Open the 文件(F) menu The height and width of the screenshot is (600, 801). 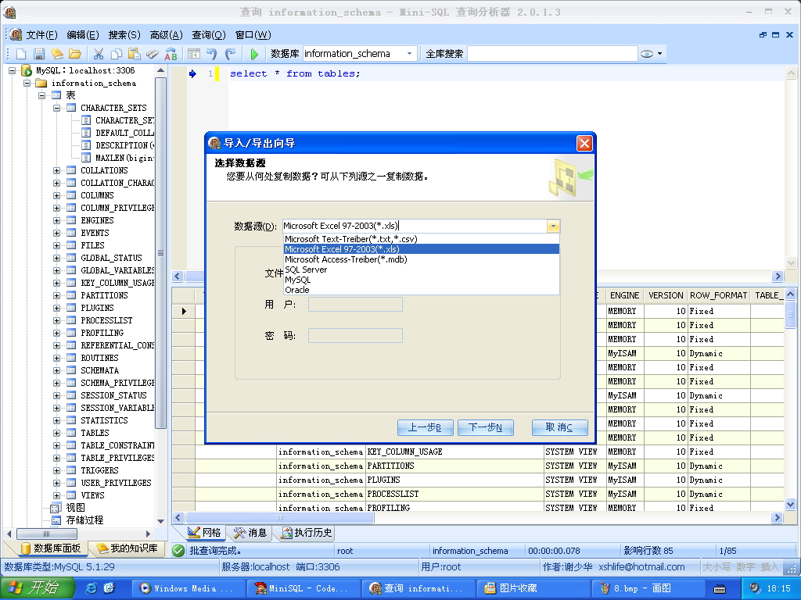(42, 34)
